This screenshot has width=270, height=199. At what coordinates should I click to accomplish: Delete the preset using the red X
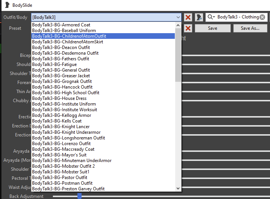pos(188,28)
